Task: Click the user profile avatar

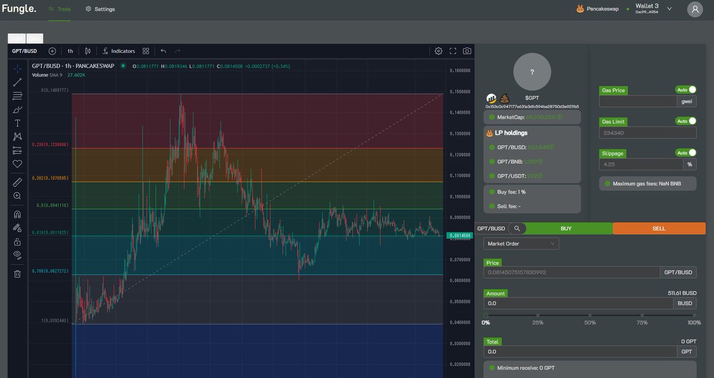Action: pyautogui.click(x=695, y=9)
